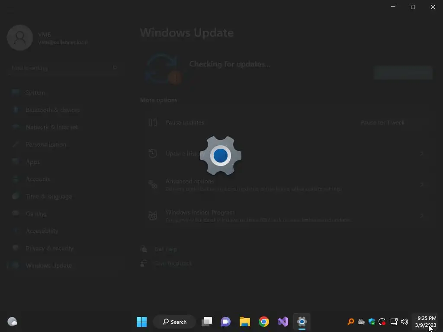Click the volume speaker tray icon
Screen dimensions: 443x332
404,322
